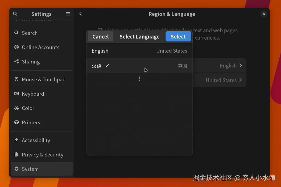Open the Printers panel
This screenshot has height=187, width=281.
point(42,122)
